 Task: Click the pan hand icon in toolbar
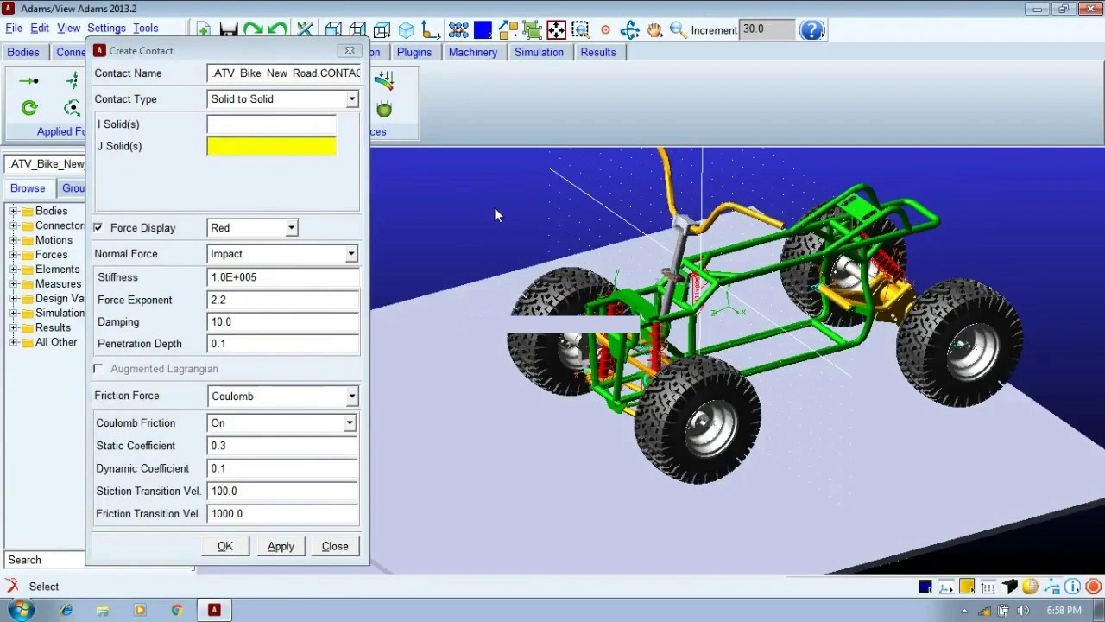pyautogui.click(x=654, y=30)
